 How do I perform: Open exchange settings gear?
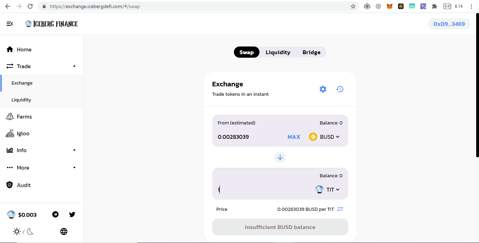(x=323, y=89)
